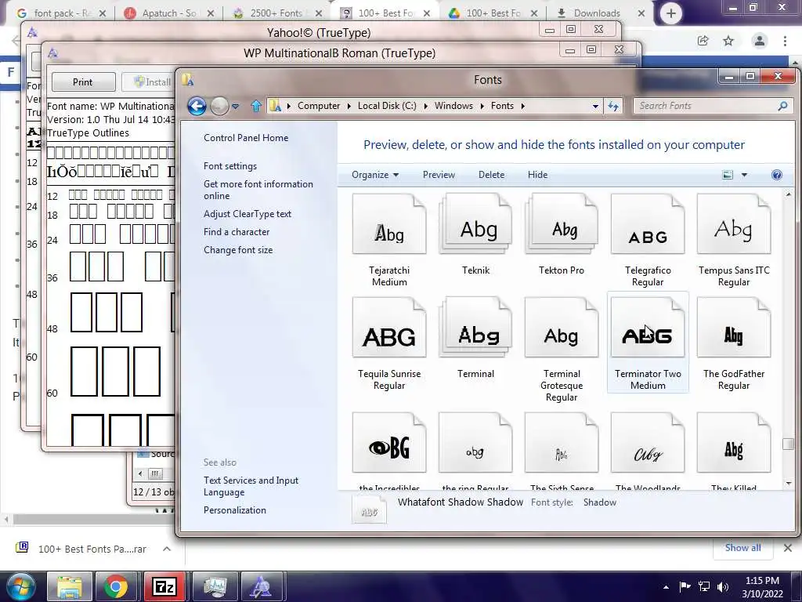Switch to the 2500+ Fonts browser tab
Image resolution: width=802 pixels, height=602 pixels.
coord(276,13)
